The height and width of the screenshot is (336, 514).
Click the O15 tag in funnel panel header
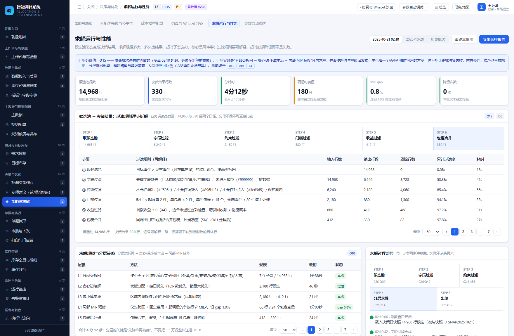489,116
